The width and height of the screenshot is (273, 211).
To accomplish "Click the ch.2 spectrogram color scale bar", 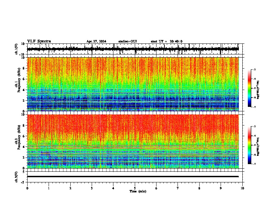I will coord(249,145).
